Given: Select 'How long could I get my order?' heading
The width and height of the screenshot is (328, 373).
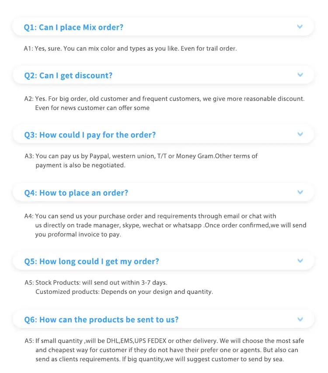Looking at the screenshot, I should 91,262.
